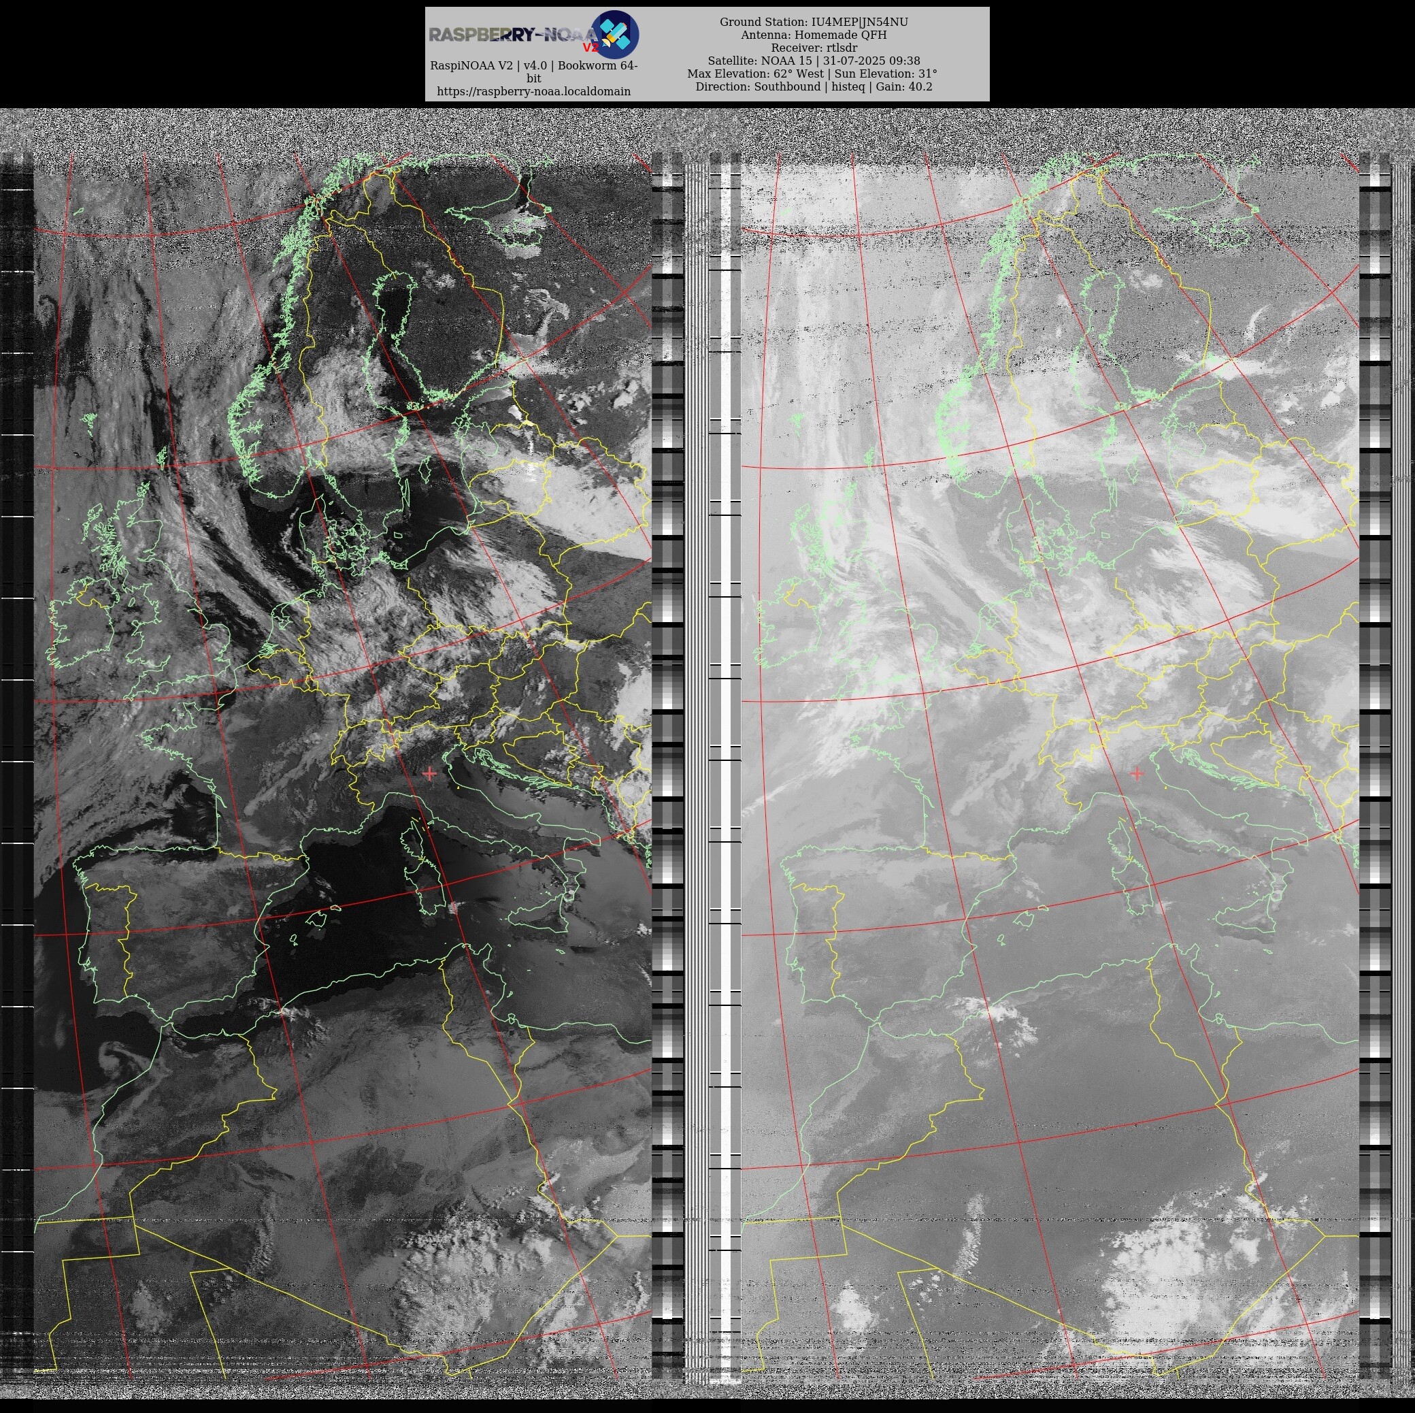1415x1413 pixels.
Task: Select the 'RaspiNOAA V2 | v4.0 | Bookworm 64-' text
Action: [x=534, y=65]
